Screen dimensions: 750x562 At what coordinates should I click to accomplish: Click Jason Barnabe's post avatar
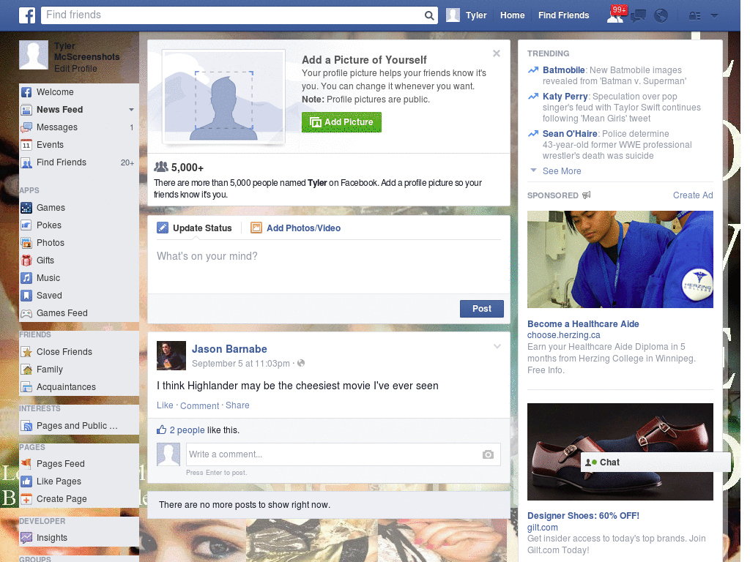coord(171,356)
